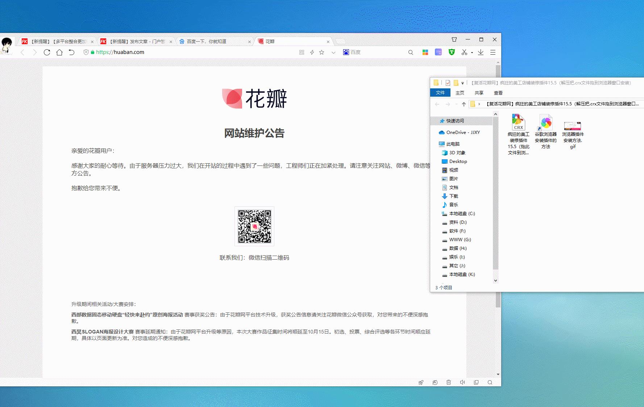Screen dimensions: 644x407
Task: Click the scissors screenshot tool
Action: (x=464, y=52)
